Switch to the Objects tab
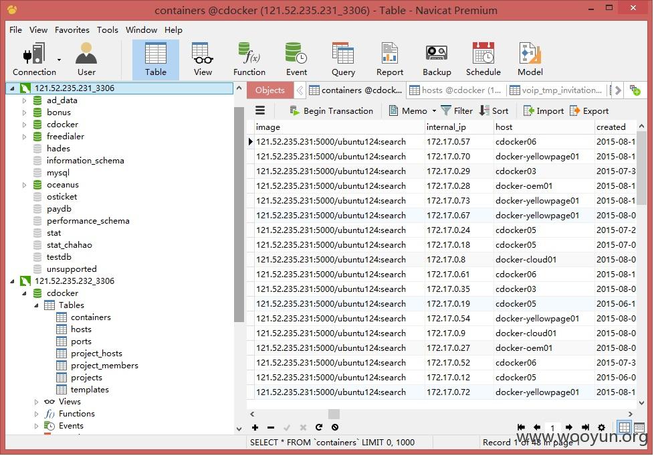 click(x=270, y=90)
